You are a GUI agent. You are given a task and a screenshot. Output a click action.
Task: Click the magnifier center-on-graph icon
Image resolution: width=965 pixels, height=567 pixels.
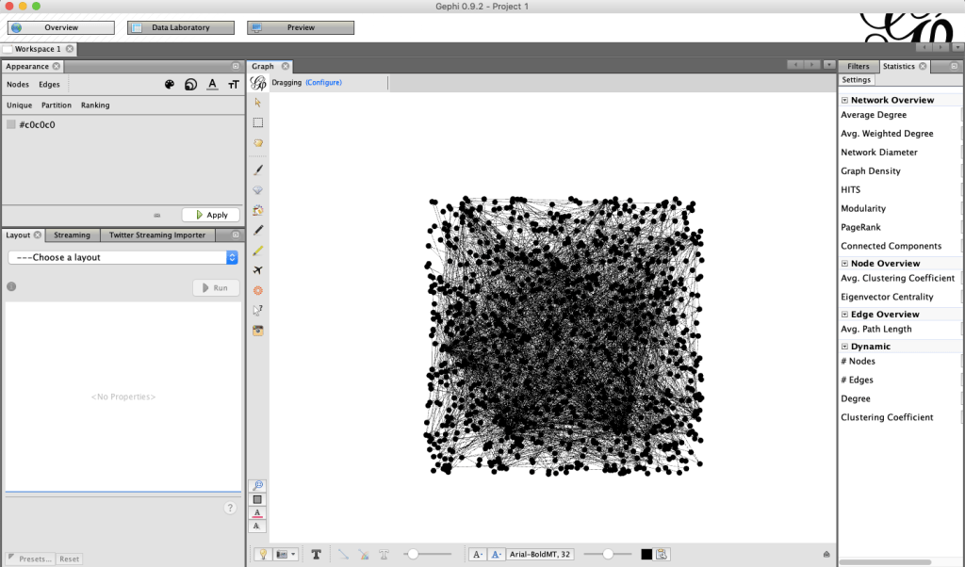[258, 486]
